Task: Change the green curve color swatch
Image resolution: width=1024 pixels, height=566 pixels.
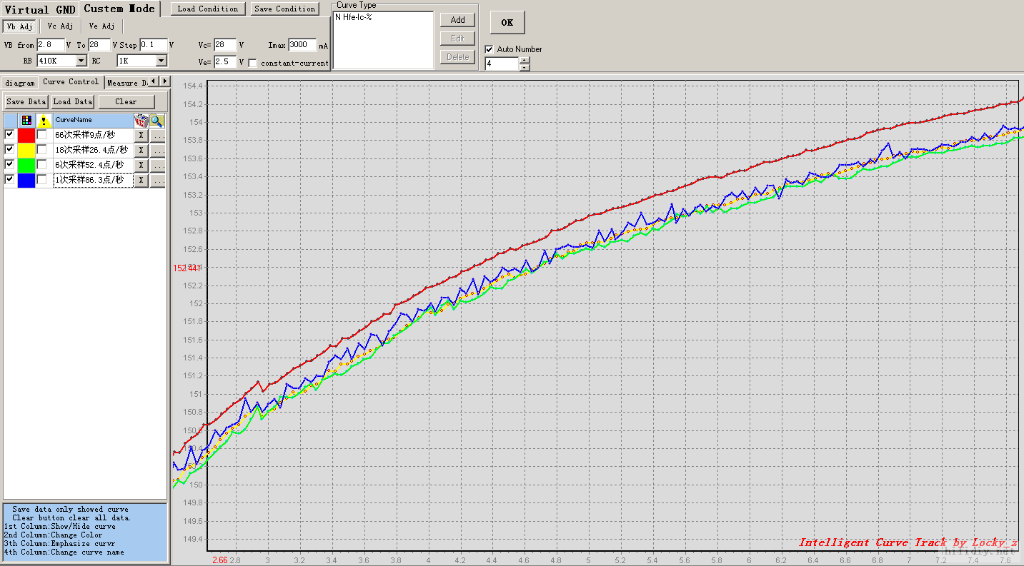Action: pyautogui.click(x=26, y=165)
